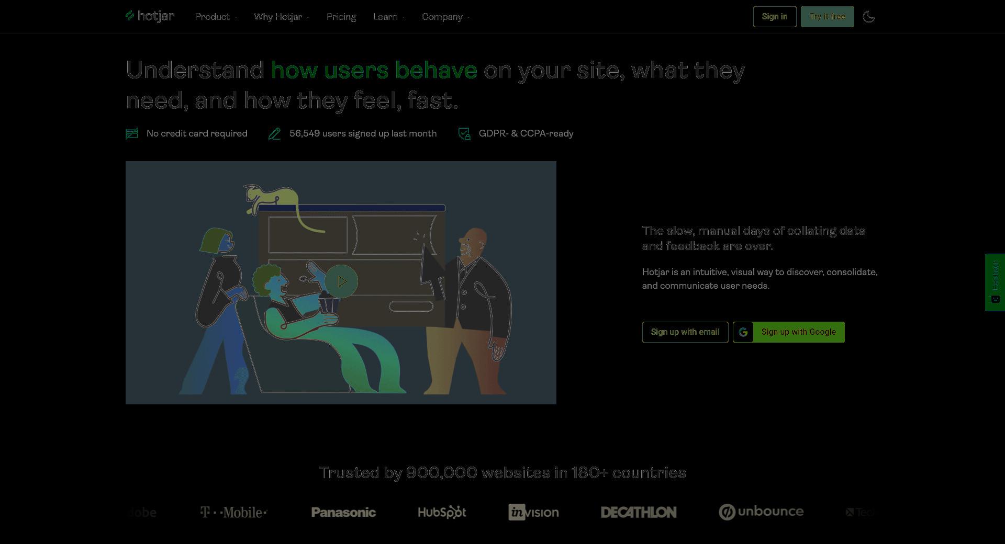This screenshot has width=1005, height=544.
Task: Click the credit card icon
Action: click(x=132, y=134)
